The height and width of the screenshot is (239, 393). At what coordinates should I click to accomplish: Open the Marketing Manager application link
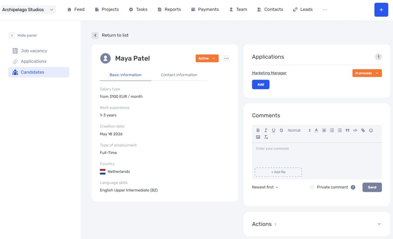[x=269, y=73]
